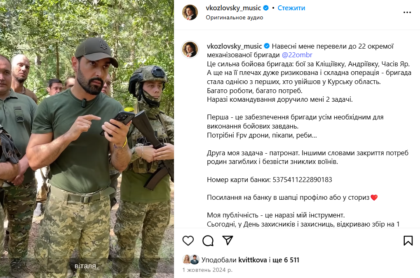Click the red heart emoji in caption
This screenshot has height=278, width=420.
coord(374,198)
